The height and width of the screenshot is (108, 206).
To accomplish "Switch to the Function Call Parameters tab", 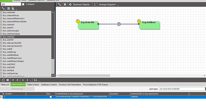I will (70, 84).
